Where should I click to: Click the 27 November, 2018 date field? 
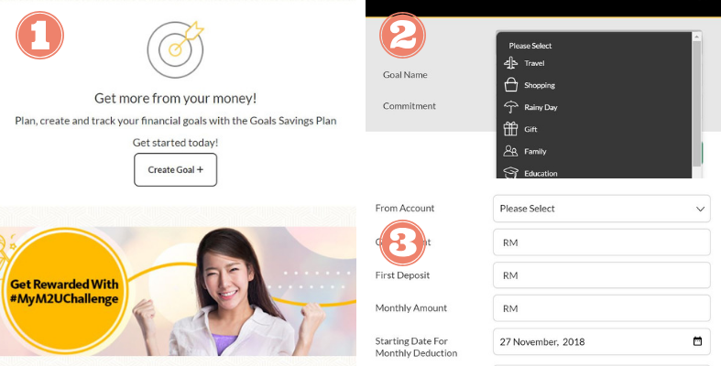tap(602, 341)
